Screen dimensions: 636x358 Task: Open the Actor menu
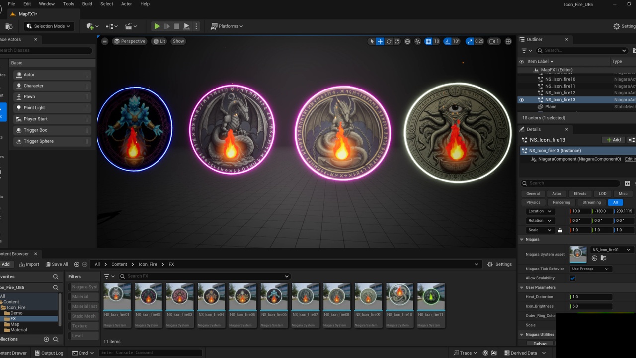click(x=127, y=4)
